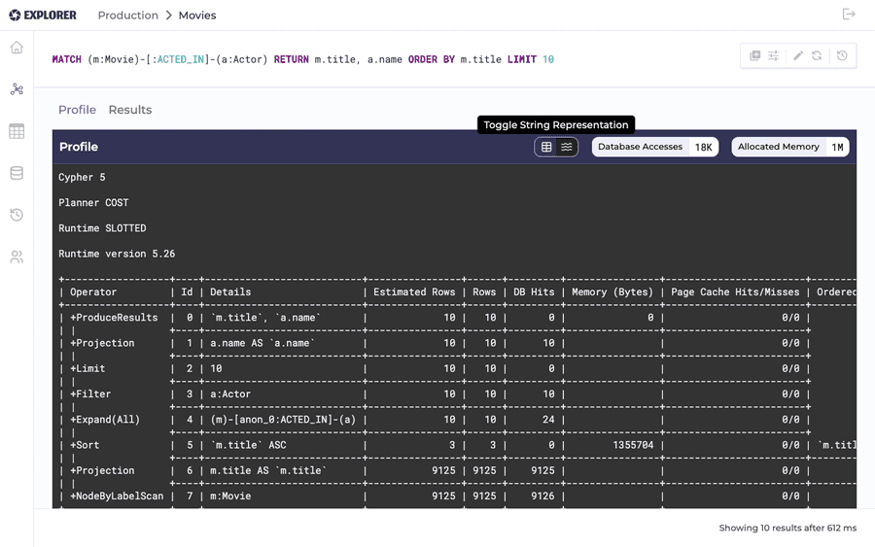Image resolution: width=875 pixels, height=547 pixels.
Task: Click the '(m)-[anon_0:ACTED_IN]-(a)' detail
Action: coord(283,420)
